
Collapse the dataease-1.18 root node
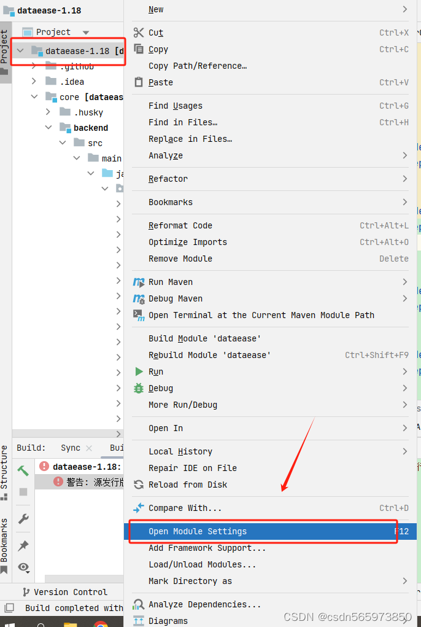[20, 51]
